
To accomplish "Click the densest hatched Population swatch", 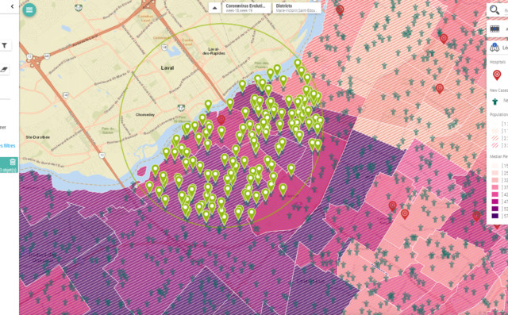I will pos(495,145).
